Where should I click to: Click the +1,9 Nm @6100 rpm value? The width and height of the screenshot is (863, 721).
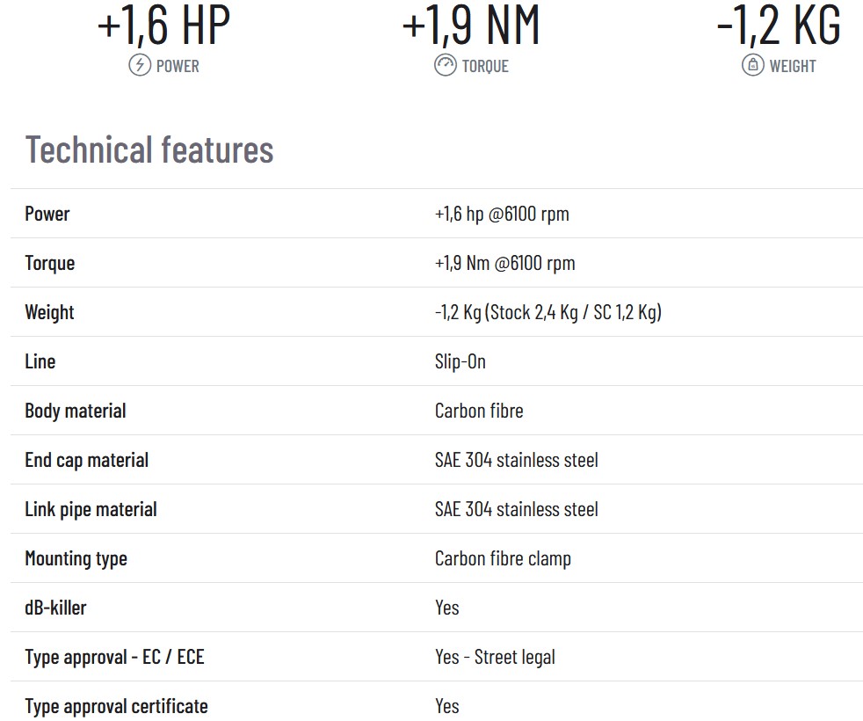(504, 263)
